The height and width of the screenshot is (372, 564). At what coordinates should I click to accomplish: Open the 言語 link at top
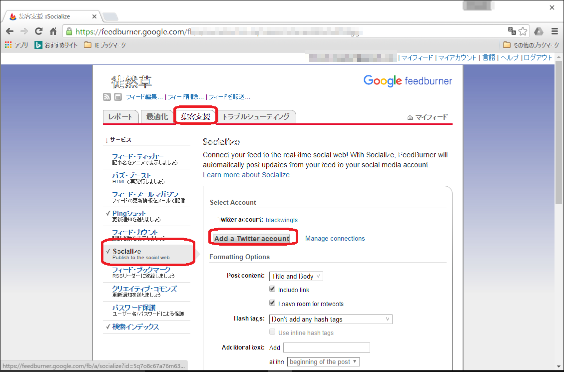(489, 57)
